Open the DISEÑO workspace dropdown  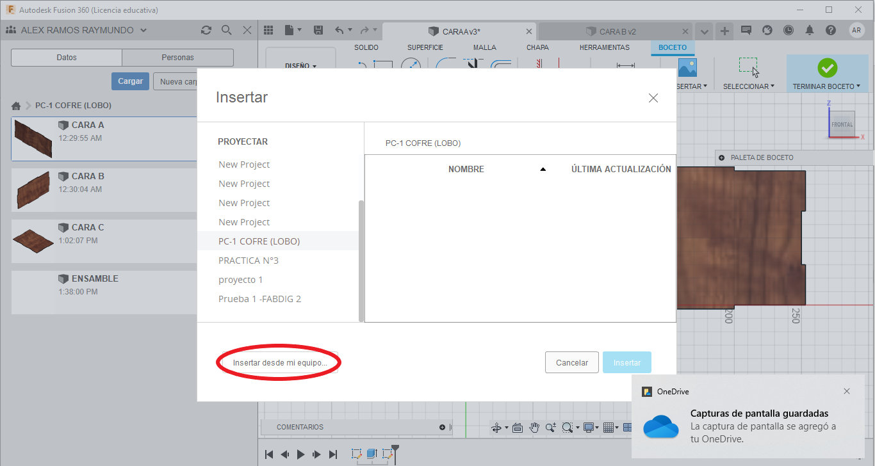point(300,65)
